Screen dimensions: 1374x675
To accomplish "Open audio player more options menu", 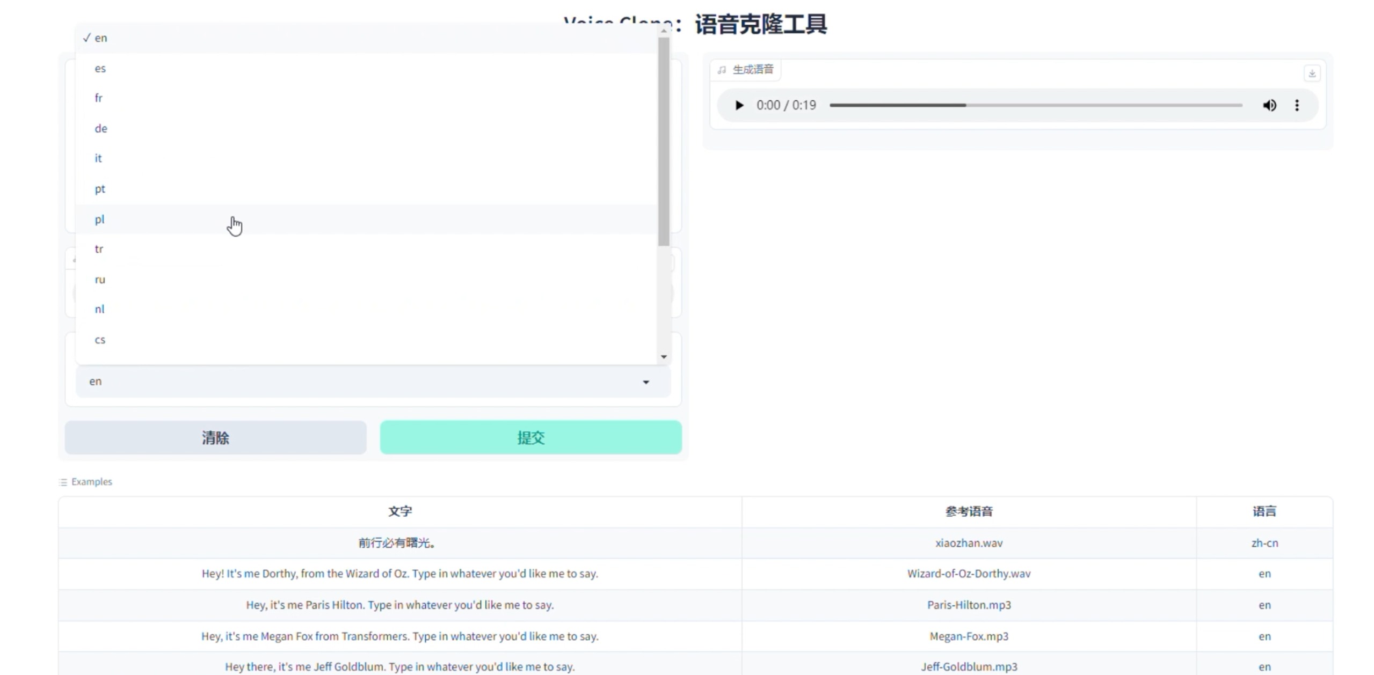I will click(1297, 105).
